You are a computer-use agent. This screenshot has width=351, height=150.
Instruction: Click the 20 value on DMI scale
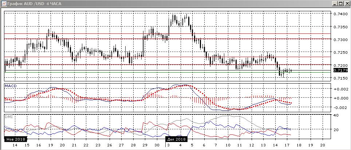point(337,130)
